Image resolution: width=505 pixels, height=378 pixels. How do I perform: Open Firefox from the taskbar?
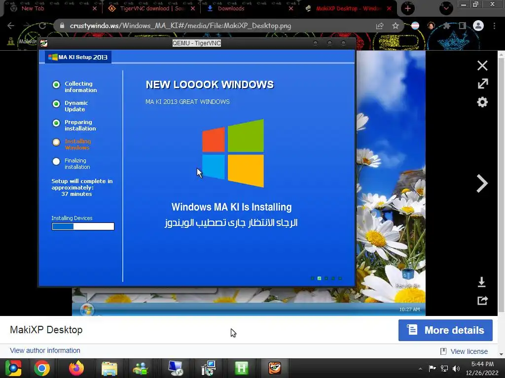point(76,368)
